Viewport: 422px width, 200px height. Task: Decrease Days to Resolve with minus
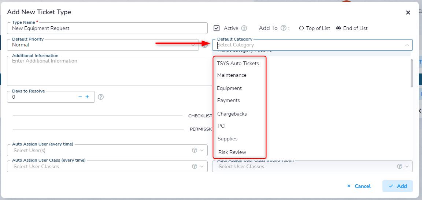pos(80,97)
